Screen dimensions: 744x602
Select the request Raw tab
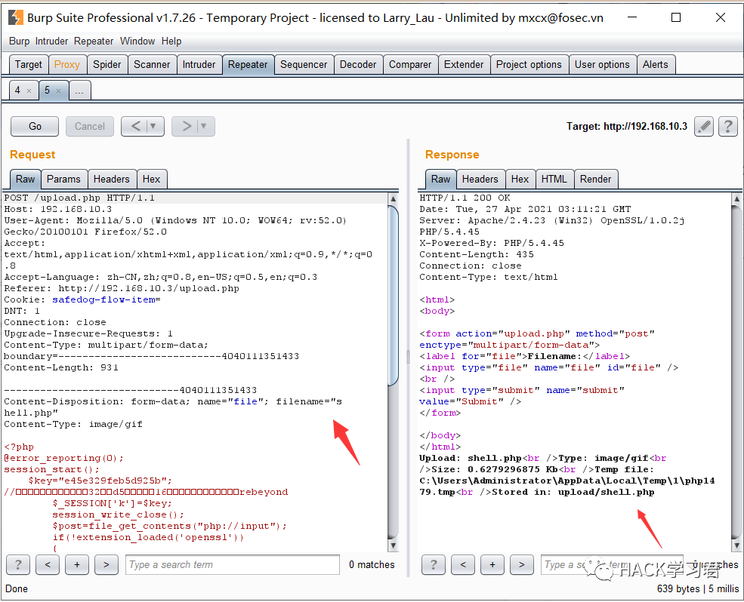[x=25, y=180]
